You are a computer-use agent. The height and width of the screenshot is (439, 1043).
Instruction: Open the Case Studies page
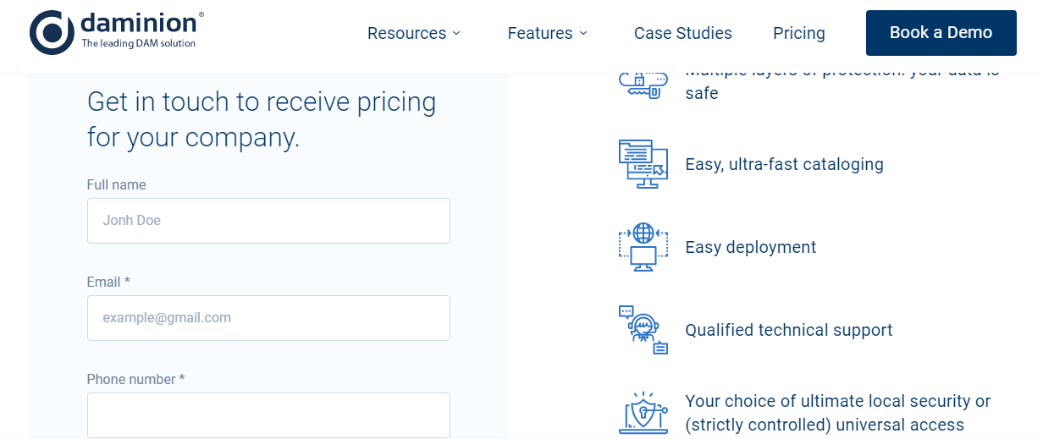tap(682, 33)
